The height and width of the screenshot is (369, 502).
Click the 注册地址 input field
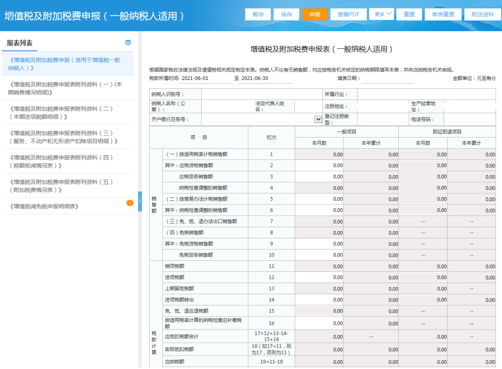[382, 106]
